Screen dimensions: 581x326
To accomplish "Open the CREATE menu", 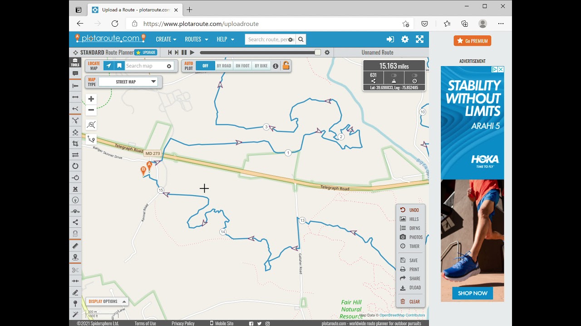I will (166, 39).
